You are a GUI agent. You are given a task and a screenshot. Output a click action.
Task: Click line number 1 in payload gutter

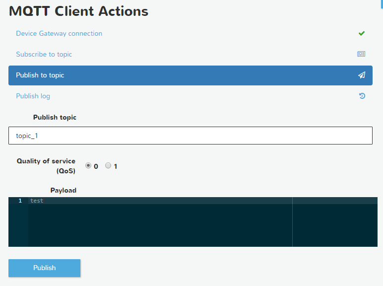(x=20, y=201)
